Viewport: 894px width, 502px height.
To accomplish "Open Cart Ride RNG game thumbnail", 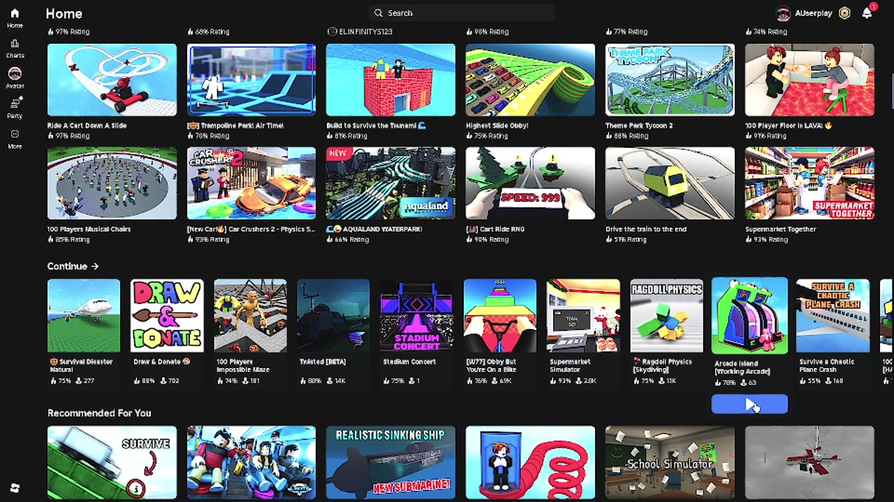I will [x=530, y=183].
